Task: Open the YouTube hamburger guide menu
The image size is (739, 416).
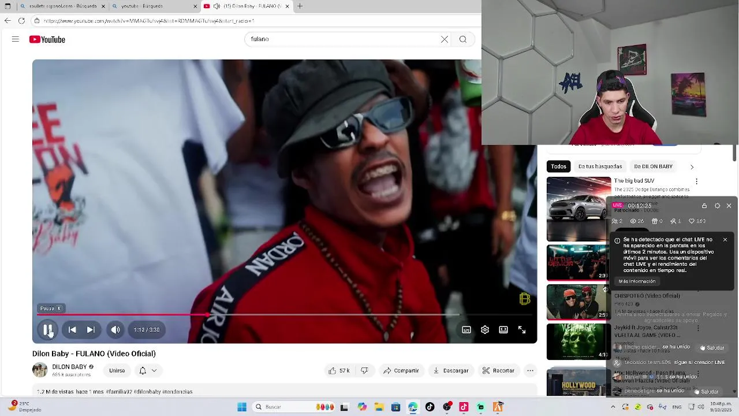Action: click(x=16, y=39)
